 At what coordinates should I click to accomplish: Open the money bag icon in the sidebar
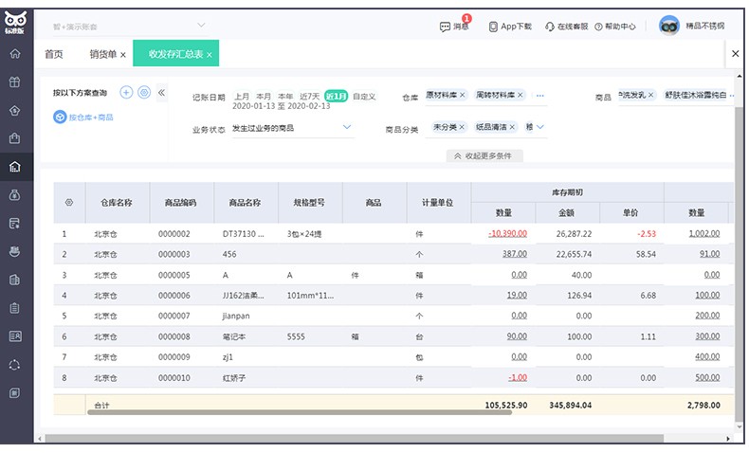pos(15,195)
